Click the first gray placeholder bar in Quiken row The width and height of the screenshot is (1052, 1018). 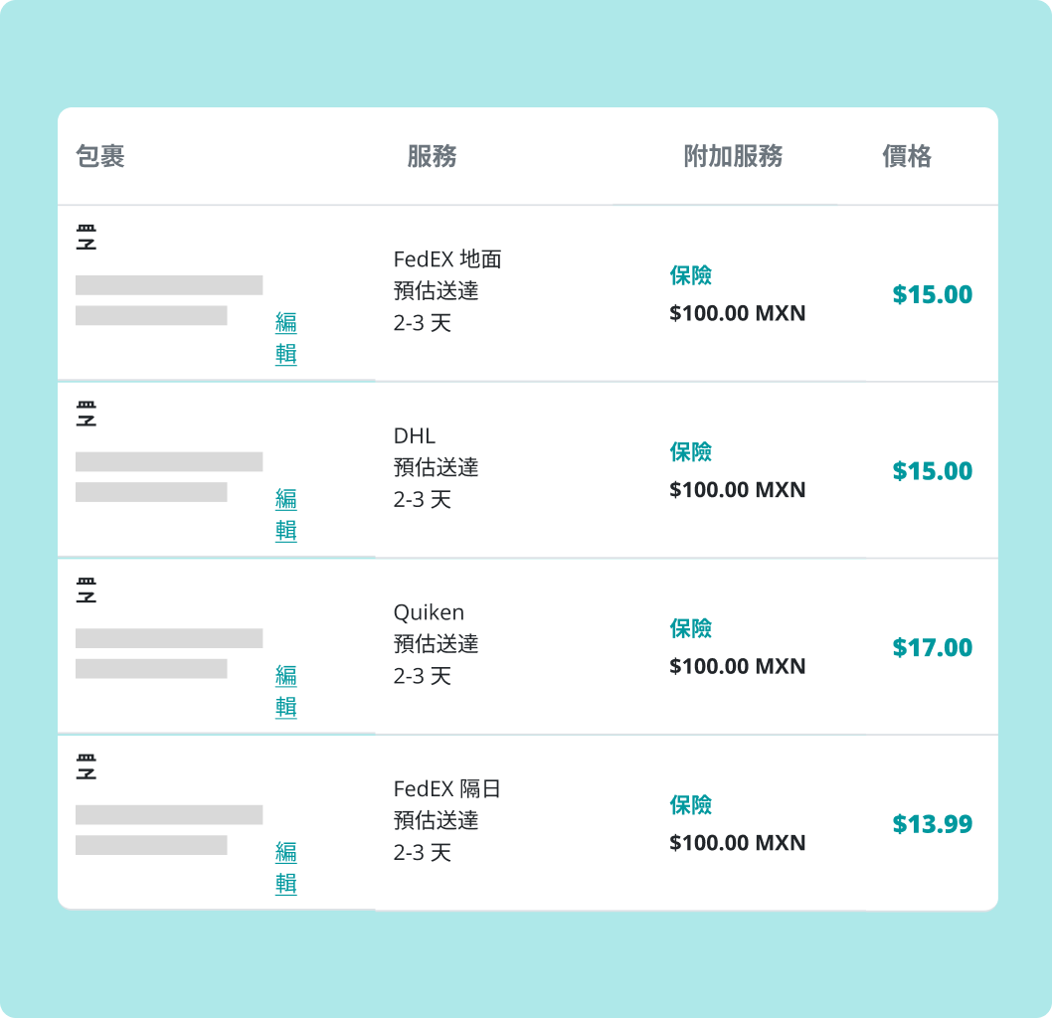[169, 638]
